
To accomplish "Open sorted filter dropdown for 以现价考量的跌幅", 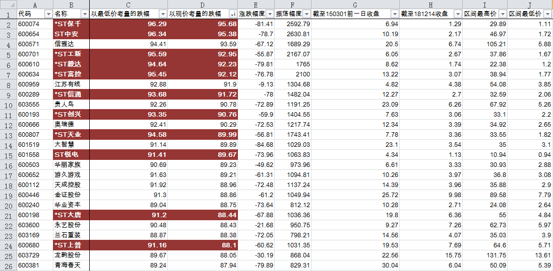I will [x=233, y=14].
